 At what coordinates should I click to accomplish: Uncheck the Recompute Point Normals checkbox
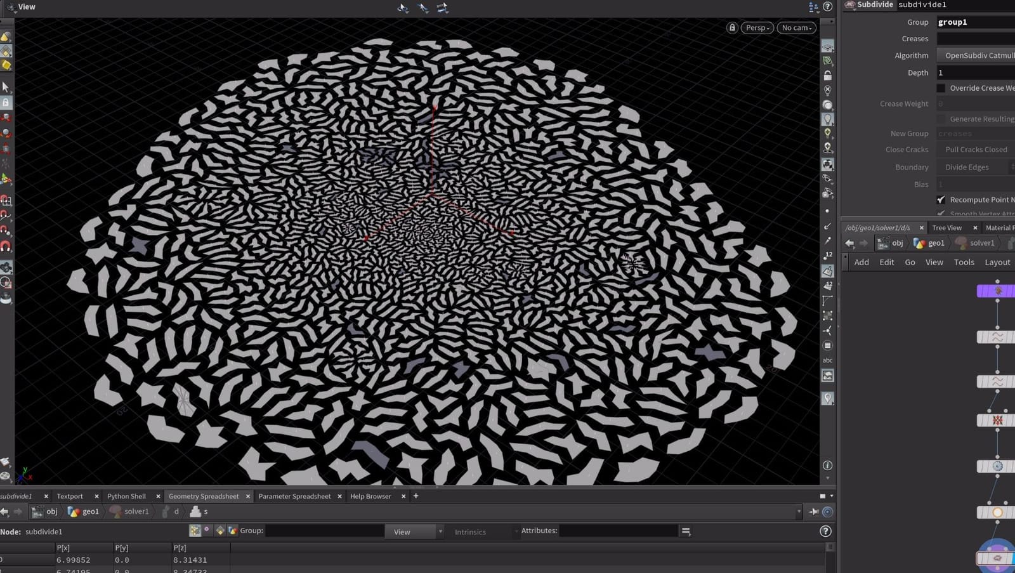(941, 200)
